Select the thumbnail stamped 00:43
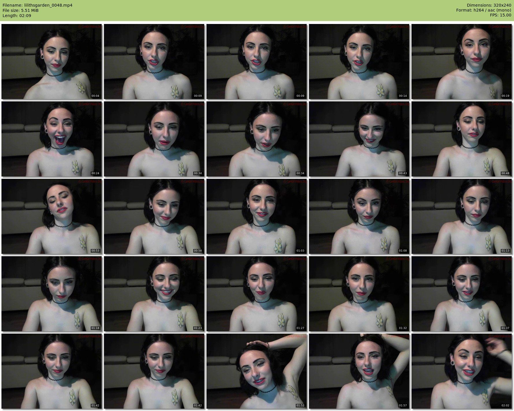This screenshot has height=411, width=514. [x=359, y=139]
